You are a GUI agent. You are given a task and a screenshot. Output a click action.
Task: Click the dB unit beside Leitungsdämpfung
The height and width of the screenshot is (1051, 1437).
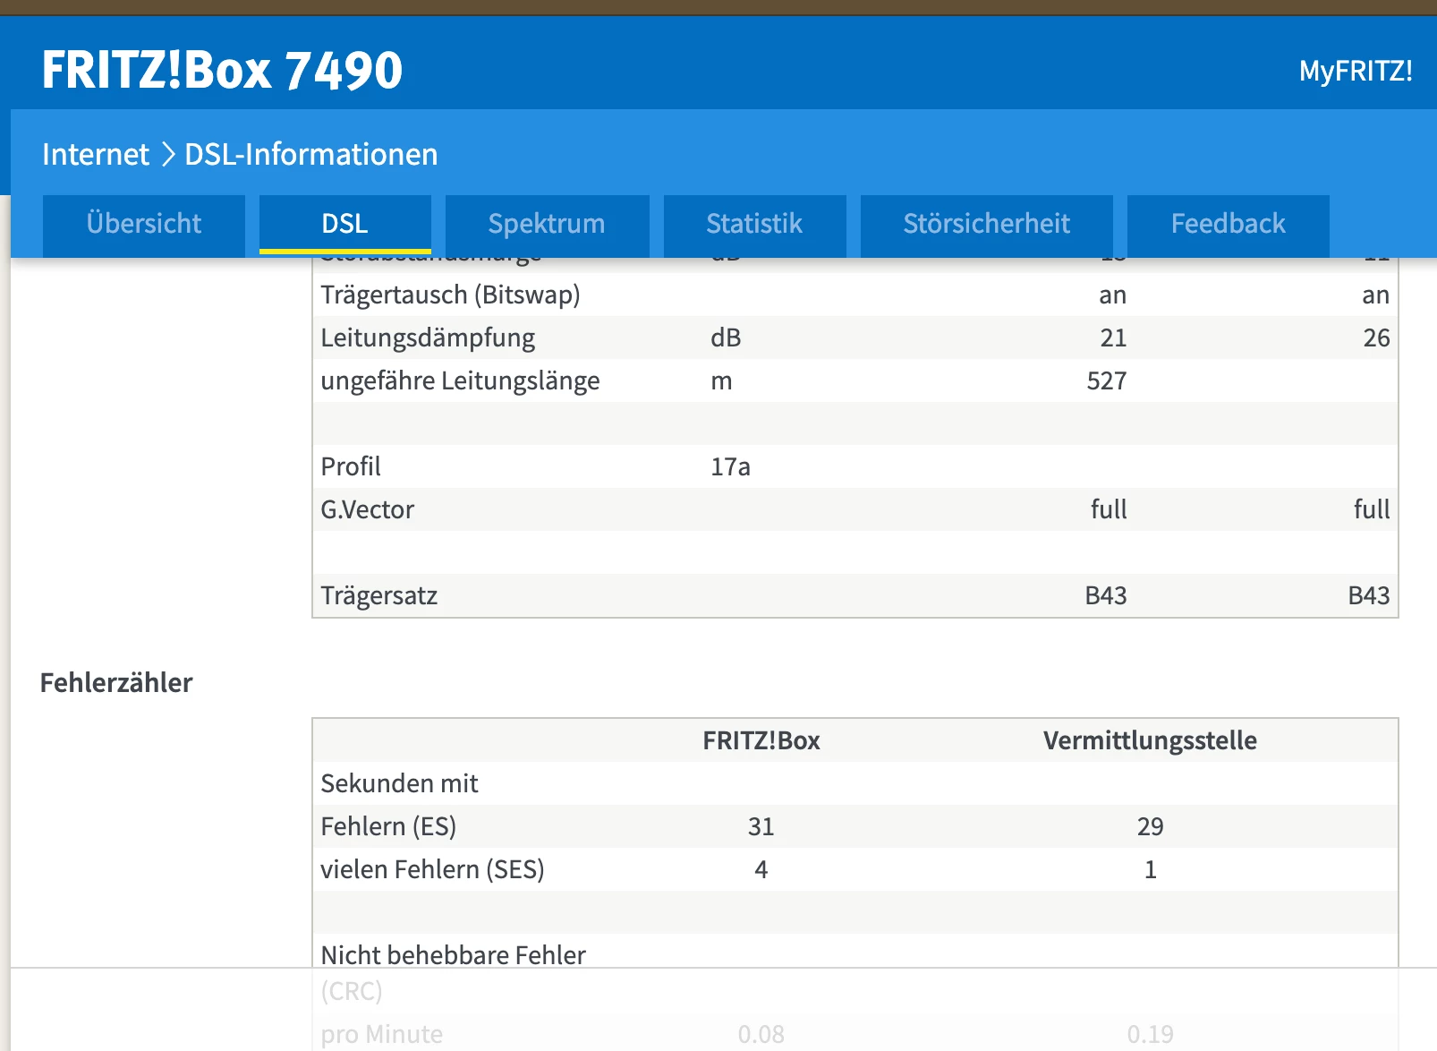726,338
